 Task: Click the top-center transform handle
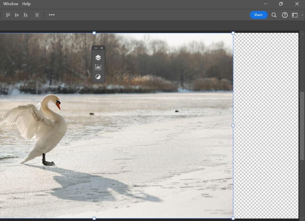94,33
